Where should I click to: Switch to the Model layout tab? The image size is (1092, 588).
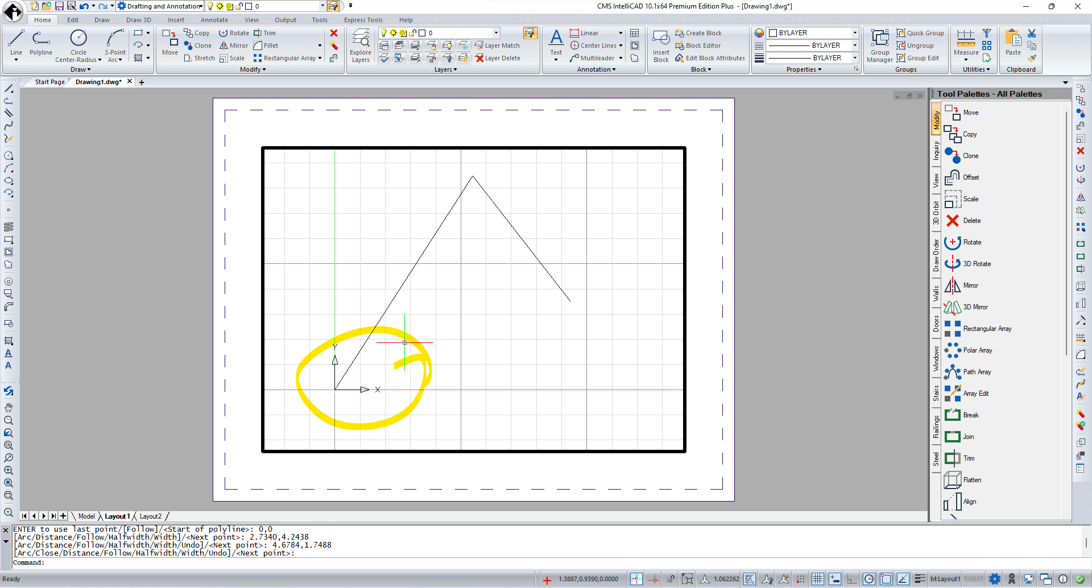click(x=86, y=516)
